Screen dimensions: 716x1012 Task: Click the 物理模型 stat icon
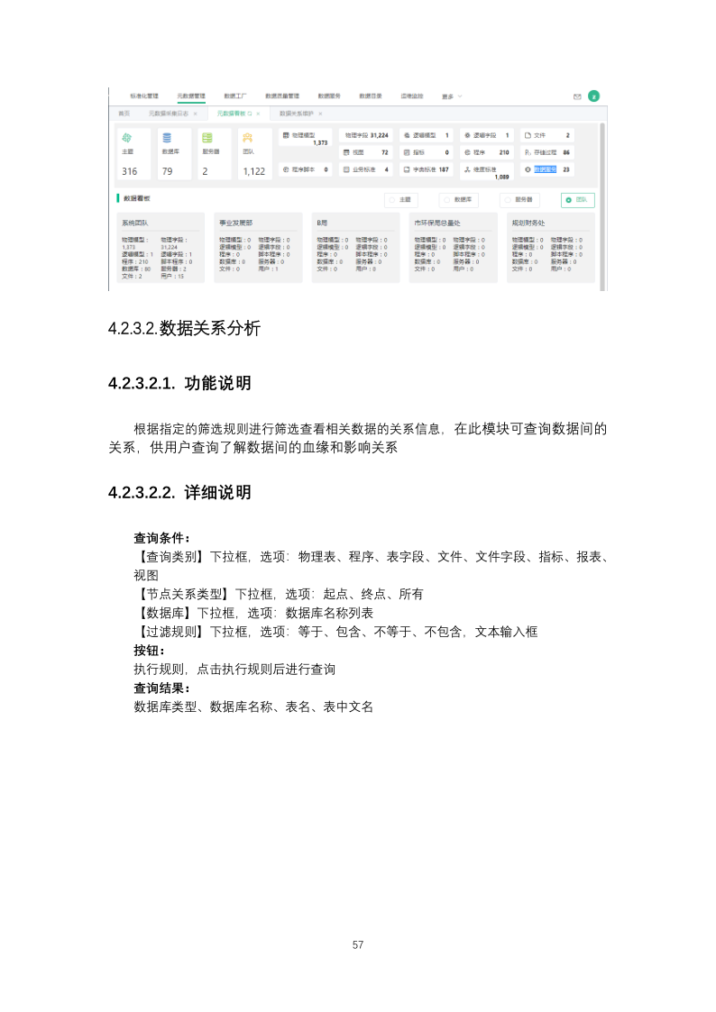tap(286, 135)
